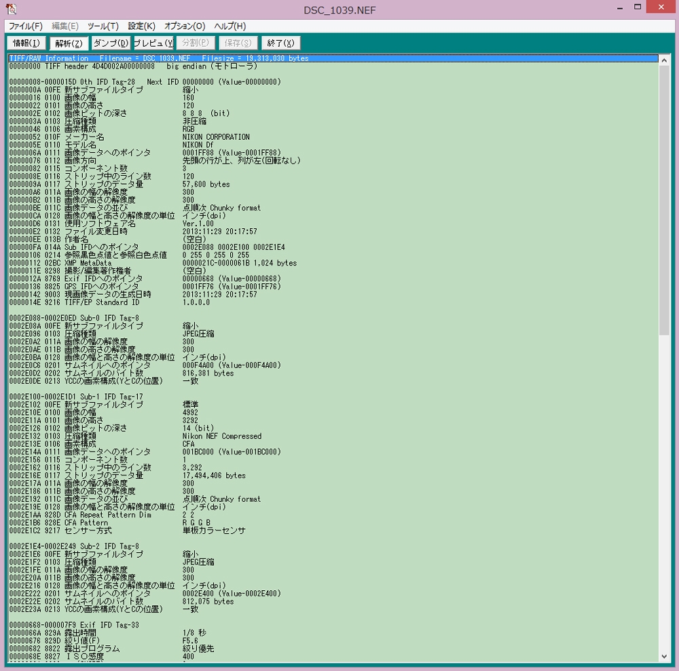Select the GPS IFDへのポインタ row
The width and height of the screenshot is (679, 671).
click(333, 287)
